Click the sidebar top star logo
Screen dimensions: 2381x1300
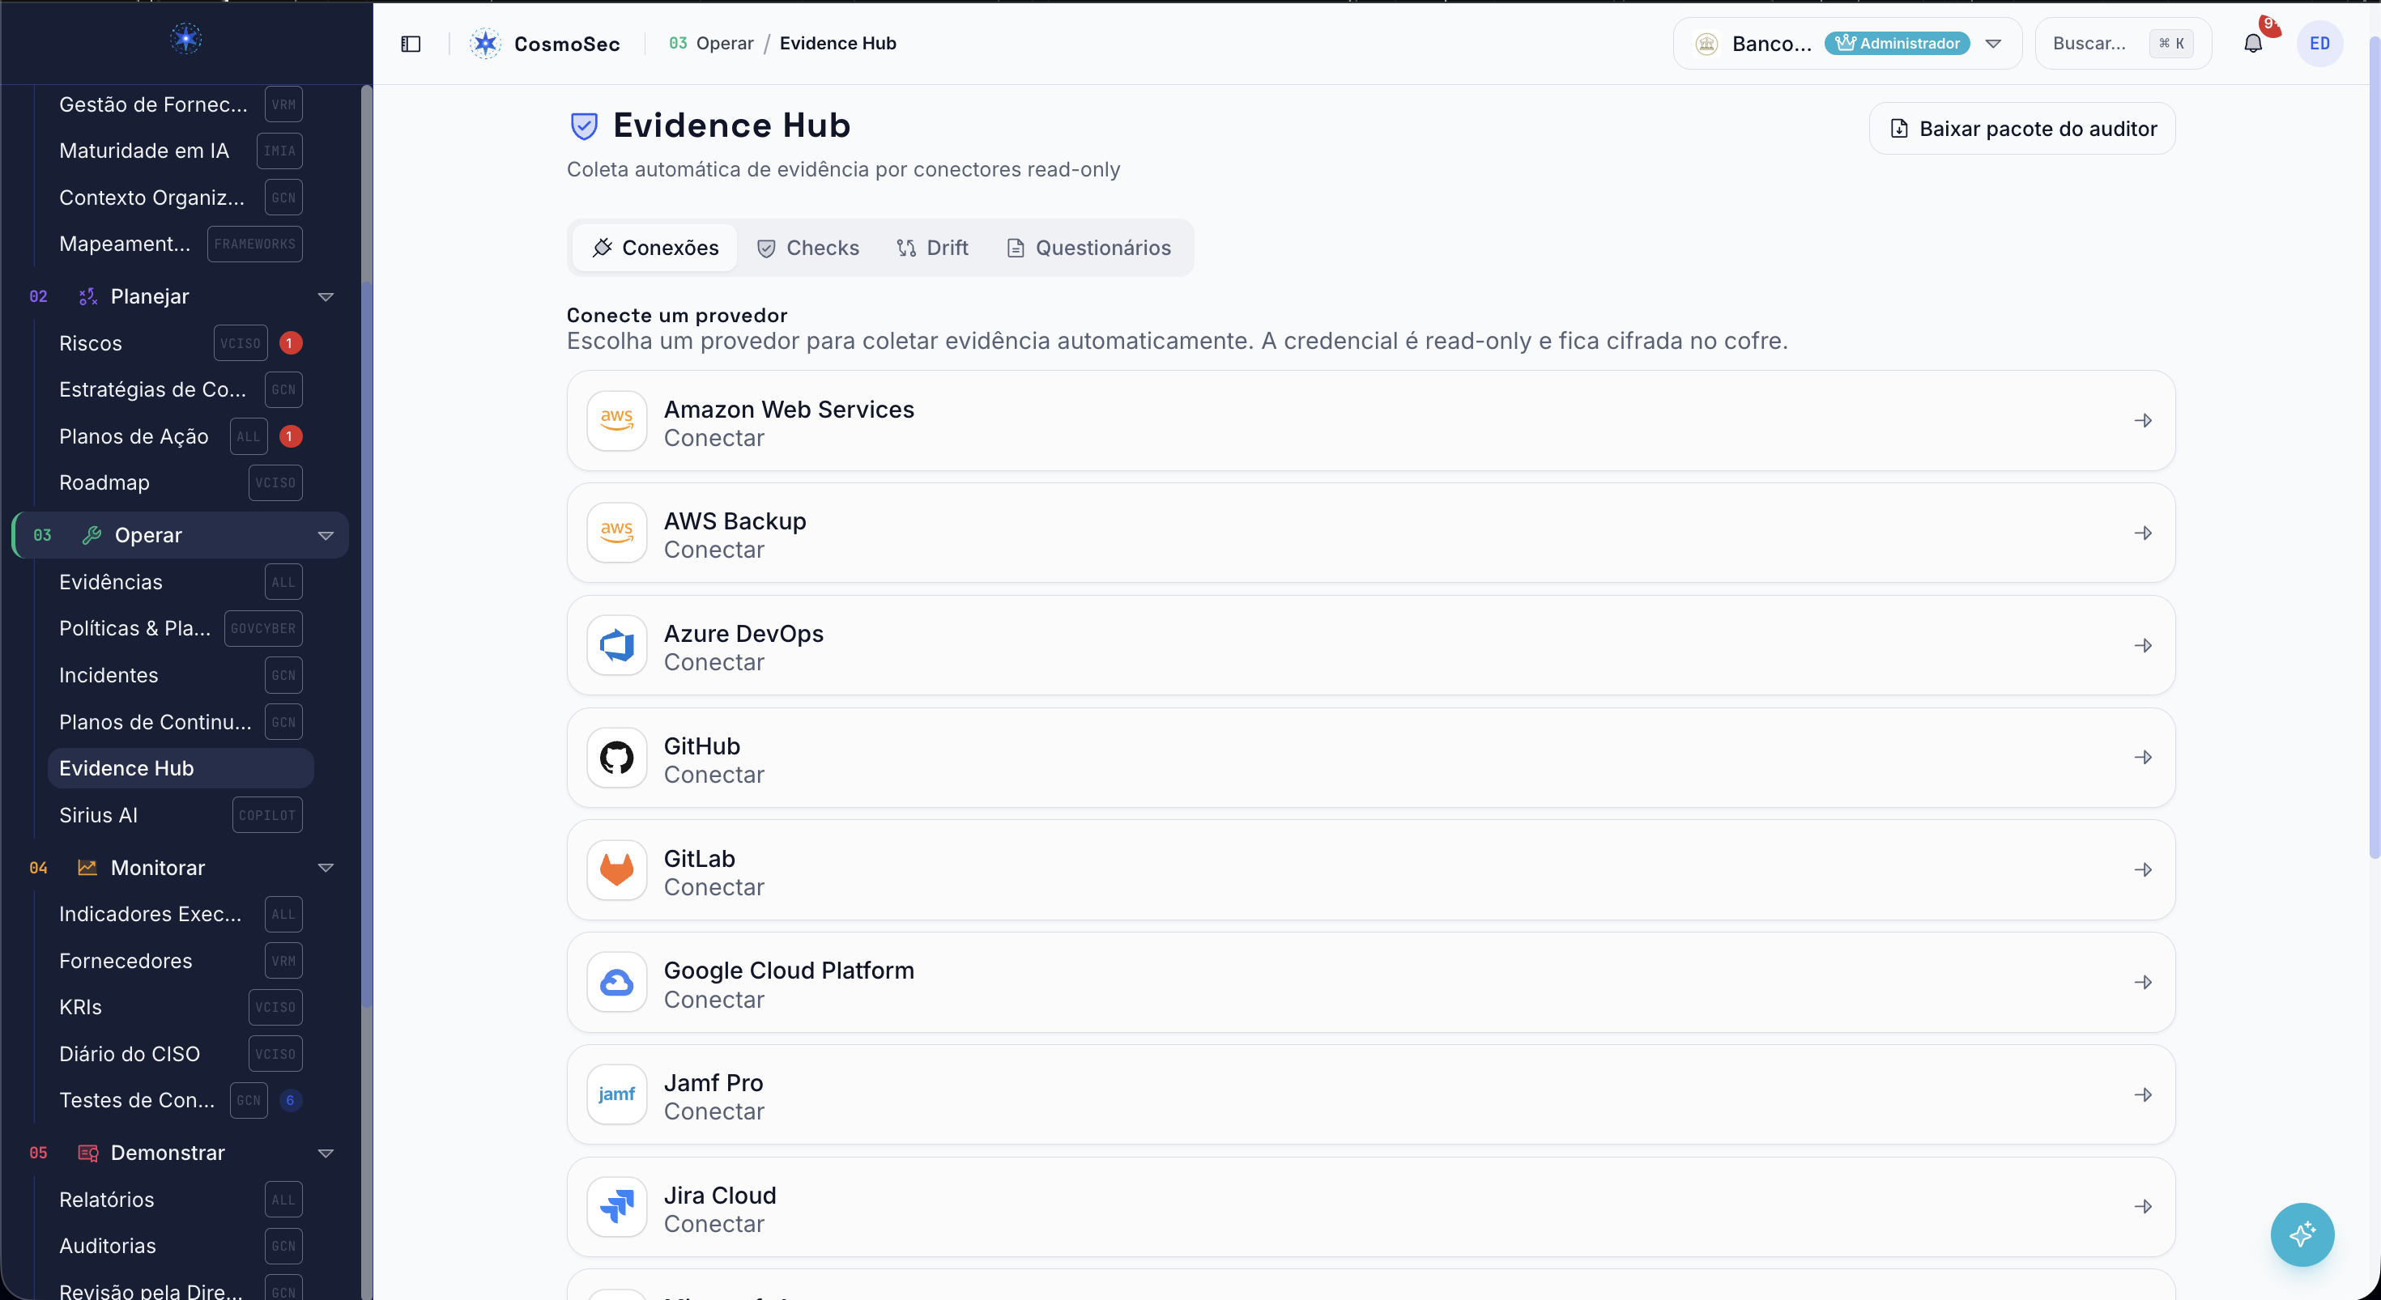[185, 39]
